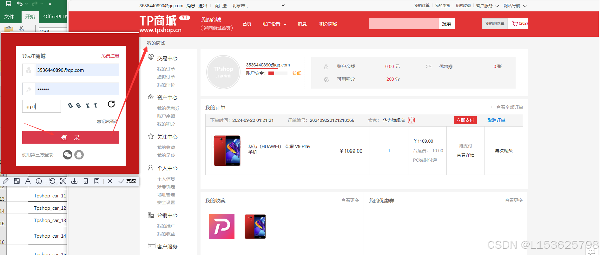Viewport: 600px width, 255px height.
Task: Open Excel undo history dropdown
Action: [x=26, y=4]
